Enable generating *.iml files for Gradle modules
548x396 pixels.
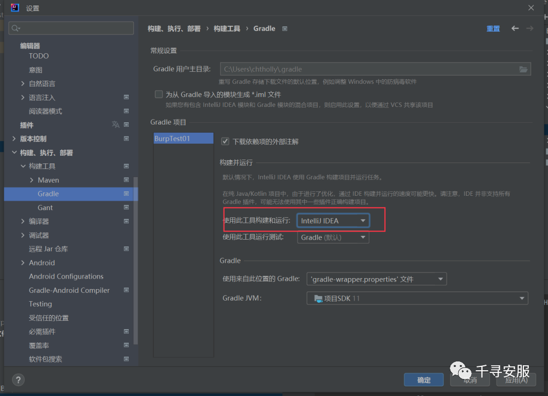pyautogui.click(x=159, y=94)
